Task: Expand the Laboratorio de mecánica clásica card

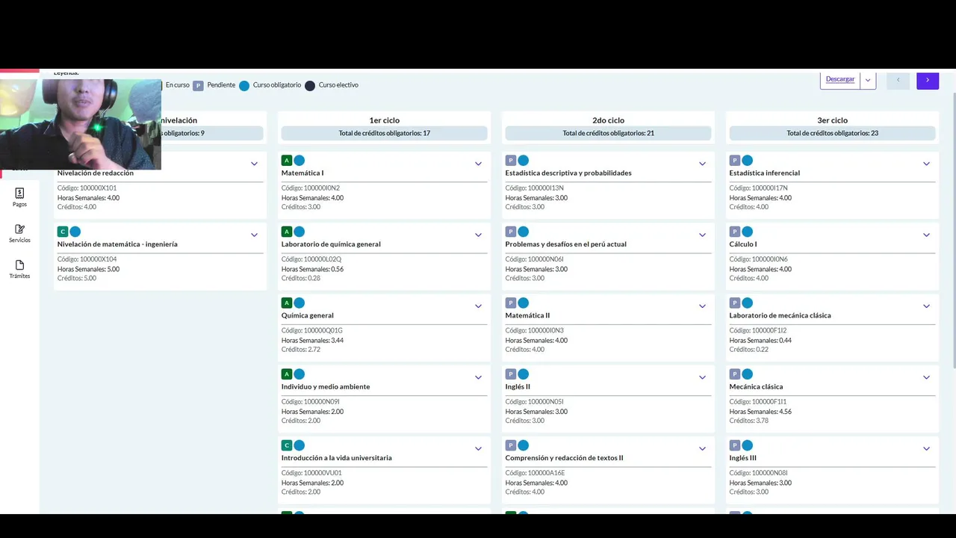Action: (x=926, y=306)
